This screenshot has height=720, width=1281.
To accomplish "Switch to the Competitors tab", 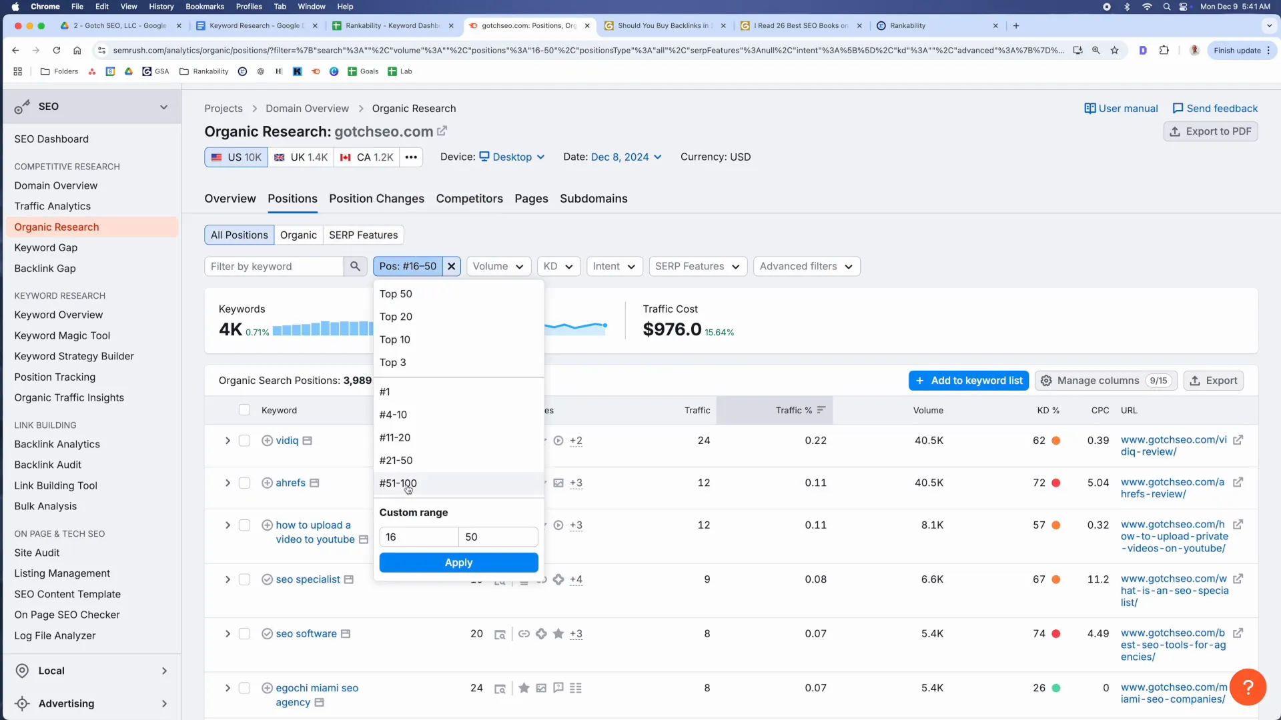I will 469,199.
